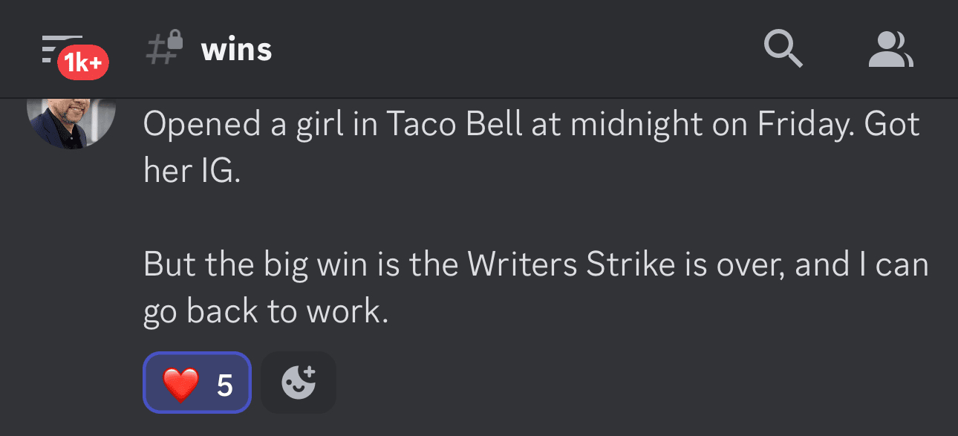This screenshot has height=436, width=958.
Task: Click the "go back to work." line
Action: (265, 312)
